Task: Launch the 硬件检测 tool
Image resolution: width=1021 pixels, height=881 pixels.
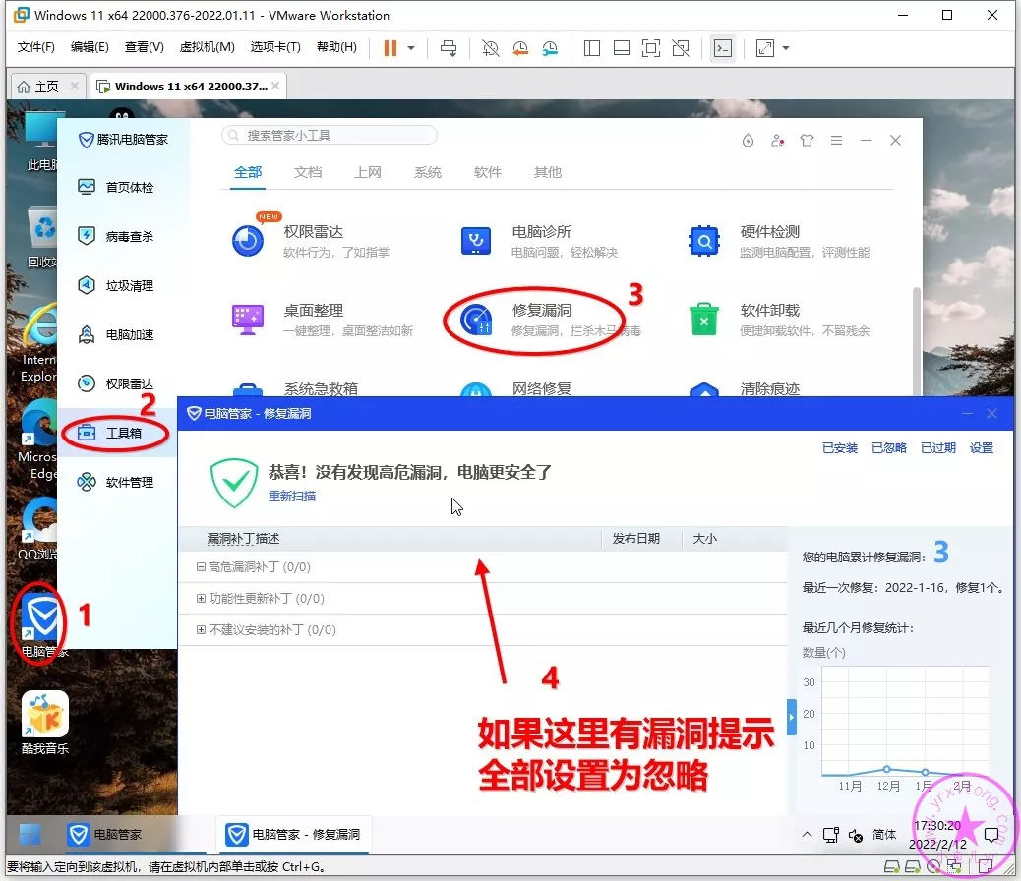Action: click(x=704, y=240)
